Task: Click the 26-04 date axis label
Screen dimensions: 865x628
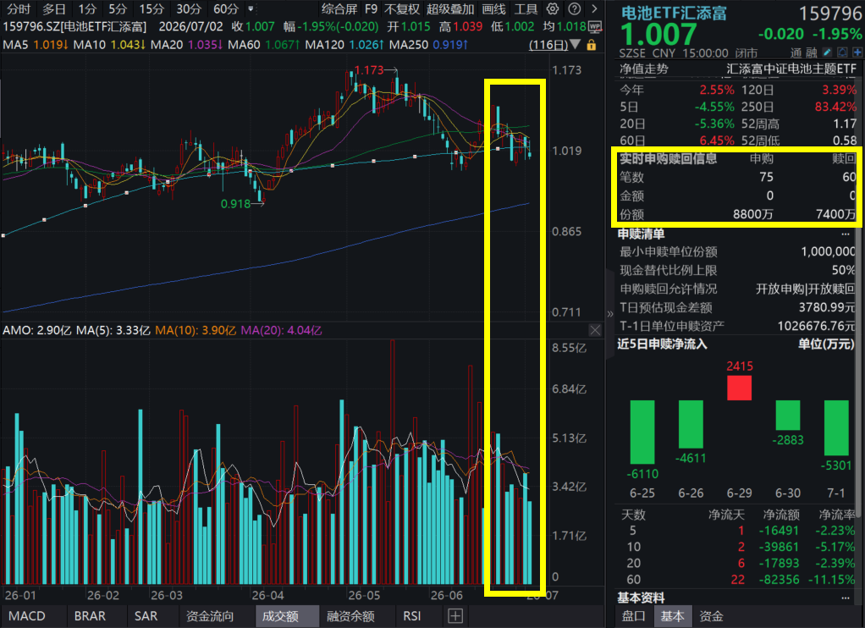Action: pos(267,596)
